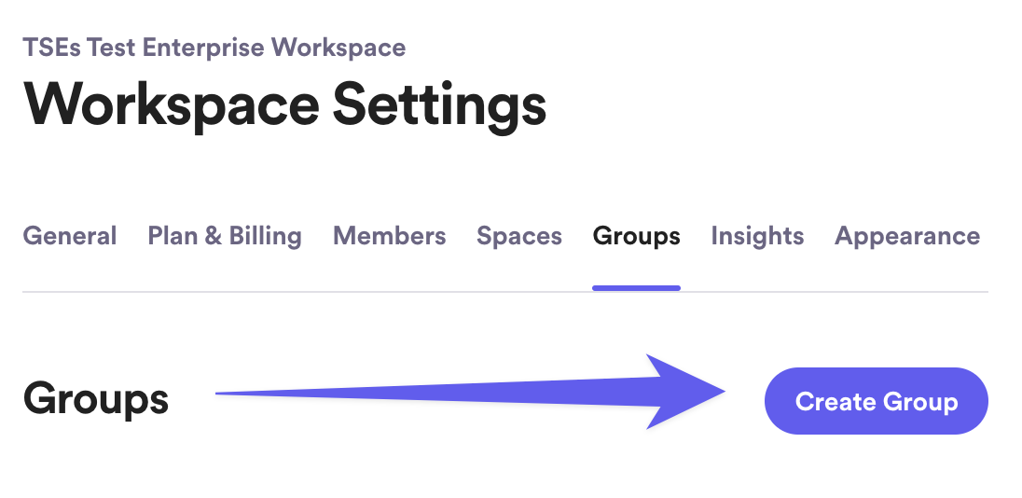Screen dimensions: 1022x498
Task: View the Insights tab
Action: click(757, 236)
